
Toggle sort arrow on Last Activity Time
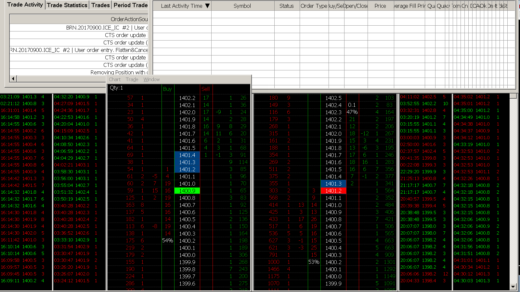pyautogui.click(x=207, y=6)
